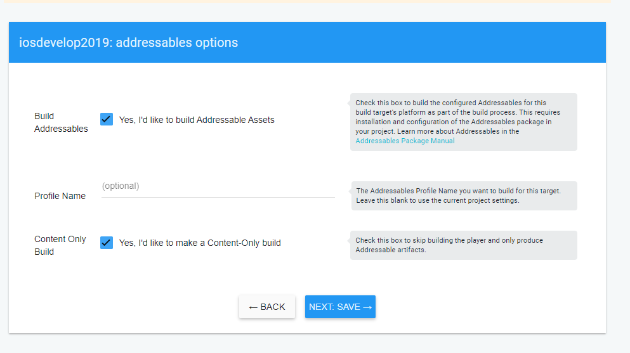Viewport: 630px width, 353px height.
Task: Click the "Yes, I'd like to build Addressable Assets" label
Action: coord(197,120)
